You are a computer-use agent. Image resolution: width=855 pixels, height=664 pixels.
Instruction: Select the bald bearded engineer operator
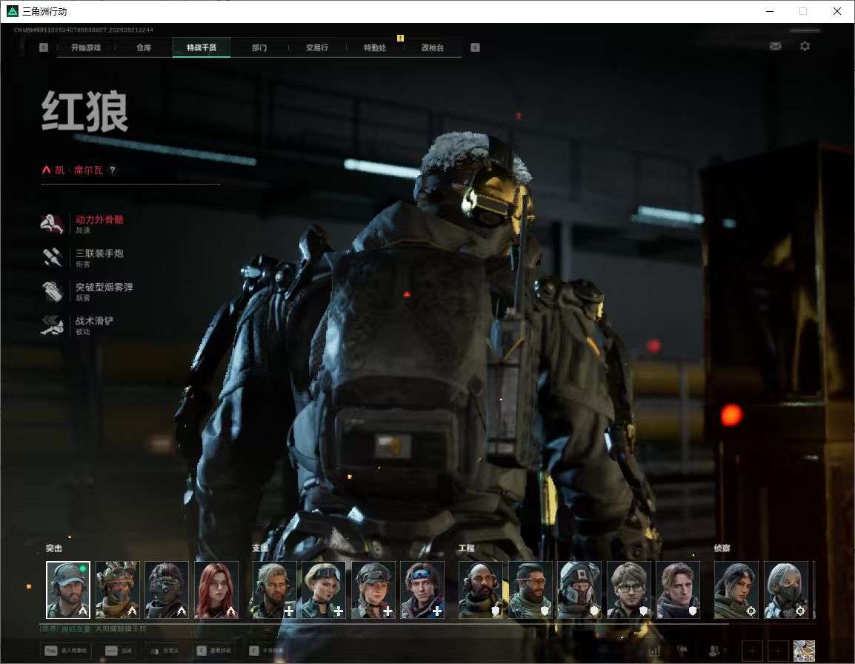click(481, 590)
